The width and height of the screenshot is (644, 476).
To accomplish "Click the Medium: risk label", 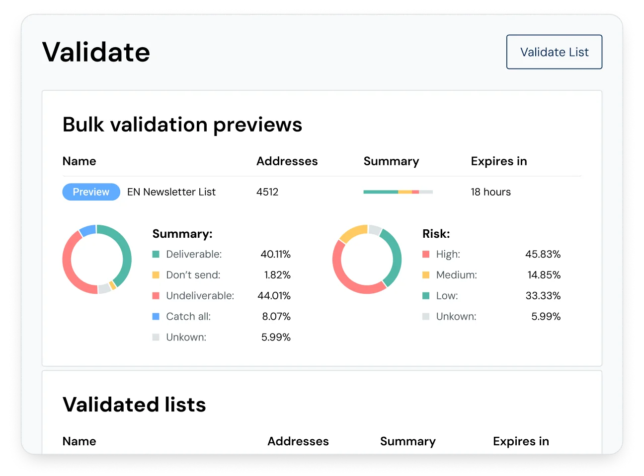I will coord(457,275).
